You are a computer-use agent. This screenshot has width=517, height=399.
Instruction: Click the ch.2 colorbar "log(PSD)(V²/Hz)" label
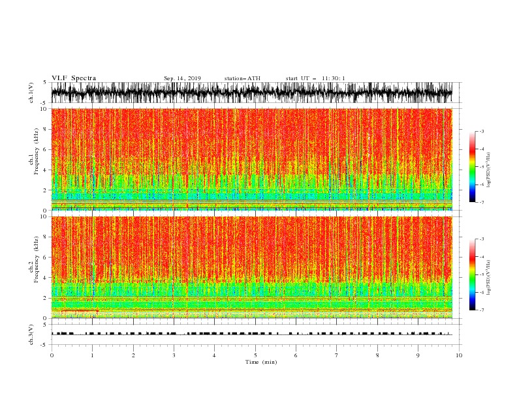[489, 278]
